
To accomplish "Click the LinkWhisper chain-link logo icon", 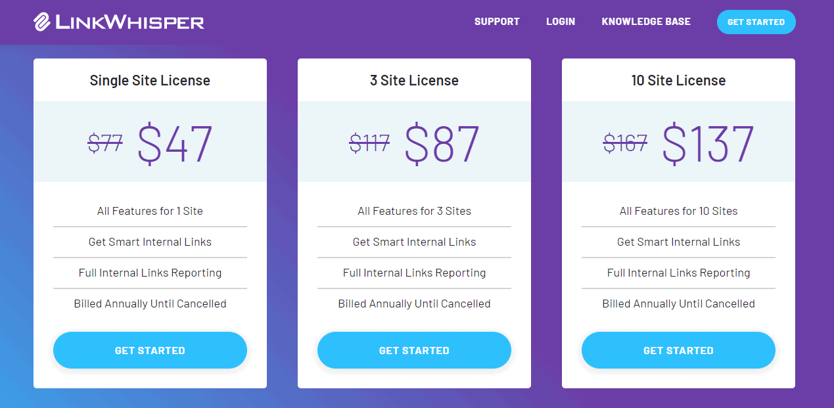I will click(42, 22).
